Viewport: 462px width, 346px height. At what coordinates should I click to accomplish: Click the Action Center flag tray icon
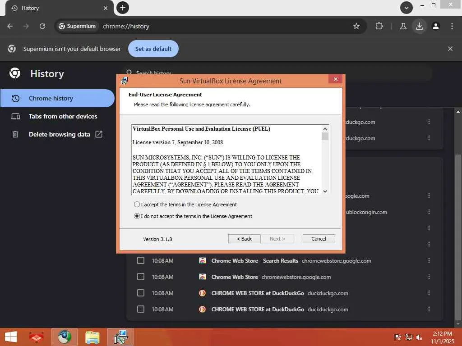coord(397,337)
